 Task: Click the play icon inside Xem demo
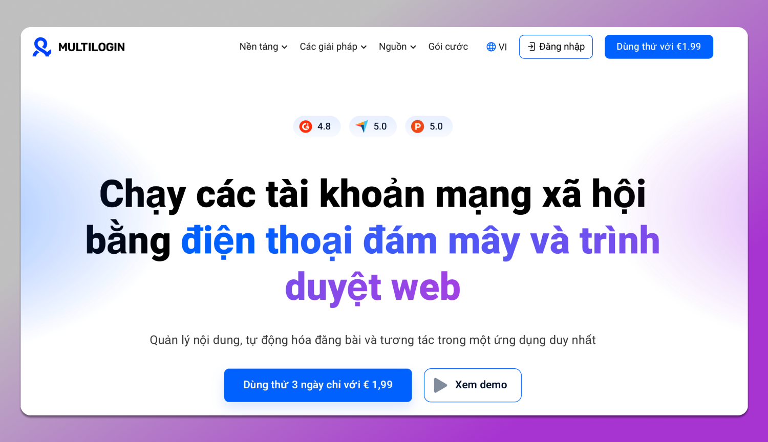440,385
